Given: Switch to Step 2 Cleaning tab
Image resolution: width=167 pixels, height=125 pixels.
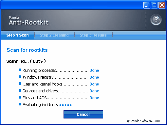Looking at the screenshot, I should pyautogui.click(x=54, y=35).
